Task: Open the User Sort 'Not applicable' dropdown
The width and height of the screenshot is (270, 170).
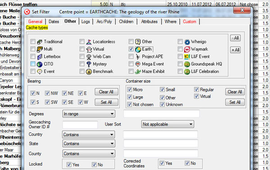Action: coord(168,124)
